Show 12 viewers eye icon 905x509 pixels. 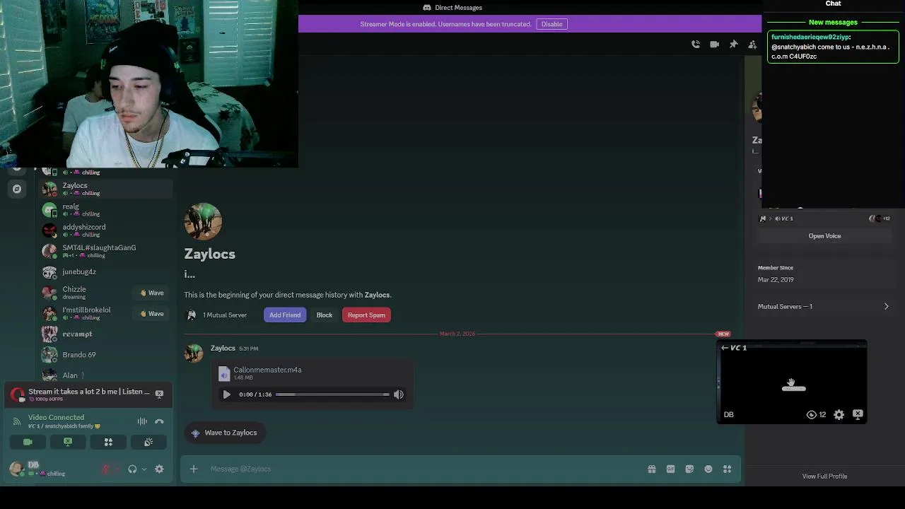pos(812,415)
